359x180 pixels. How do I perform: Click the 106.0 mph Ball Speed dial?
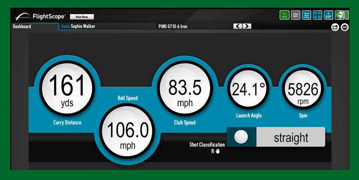coord(127,131)
